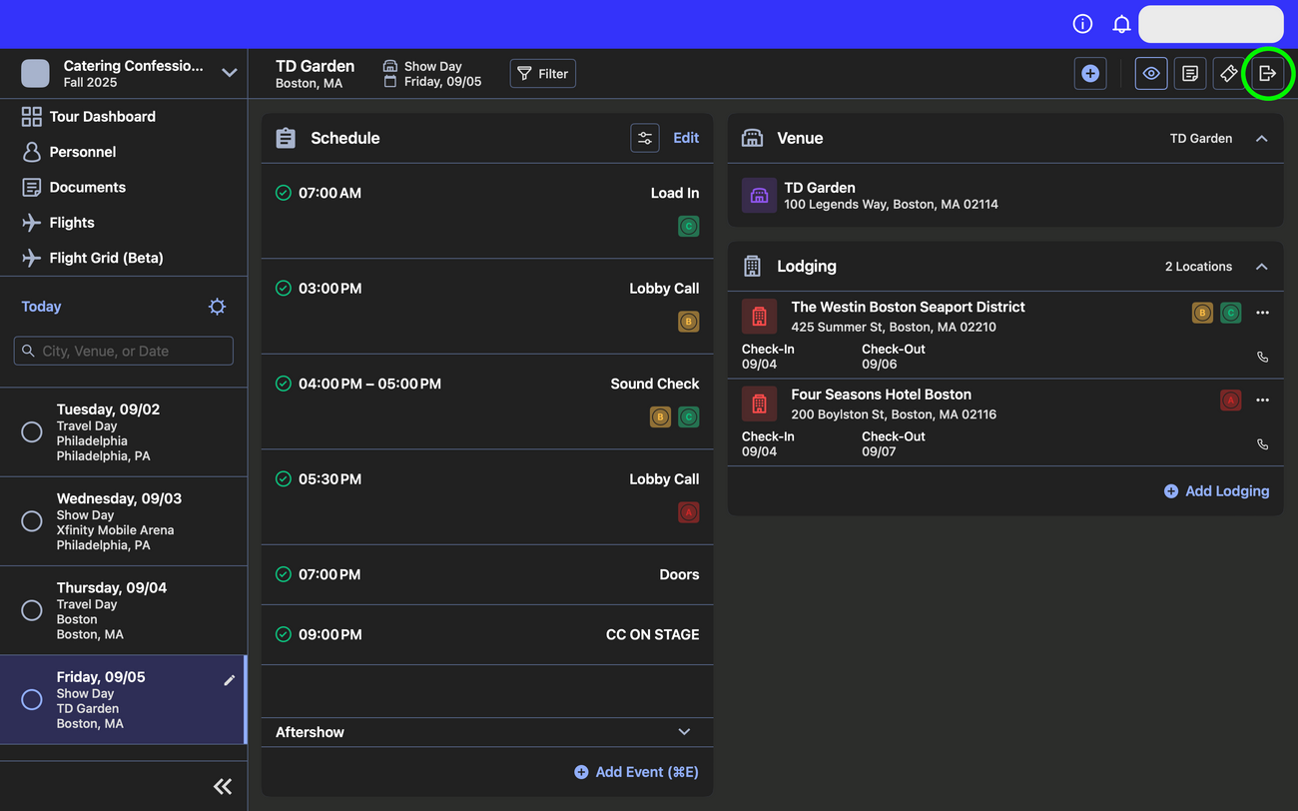The image size is (1298, 811).
Task: Open the Filter dropdown button
Action: 543,73
